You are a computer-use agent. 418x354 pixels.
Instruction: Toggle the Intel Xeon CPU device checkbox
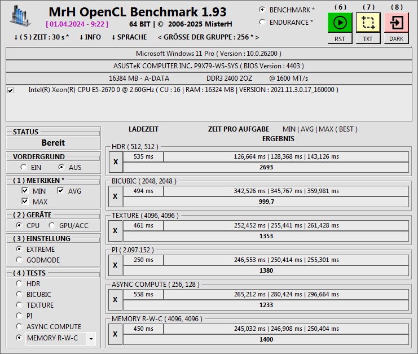tap(11, 90)
